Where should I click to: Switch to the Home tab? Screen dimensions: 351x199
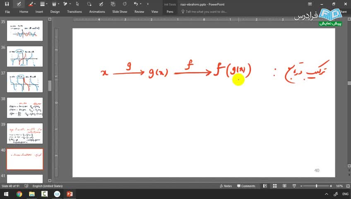[24, 12]
